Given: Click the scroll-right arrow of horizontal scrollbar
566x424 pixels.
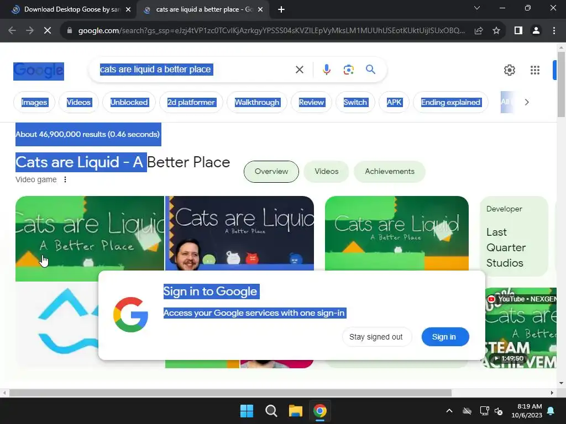Looking at the screenshot, I should [x=552, y=393].
